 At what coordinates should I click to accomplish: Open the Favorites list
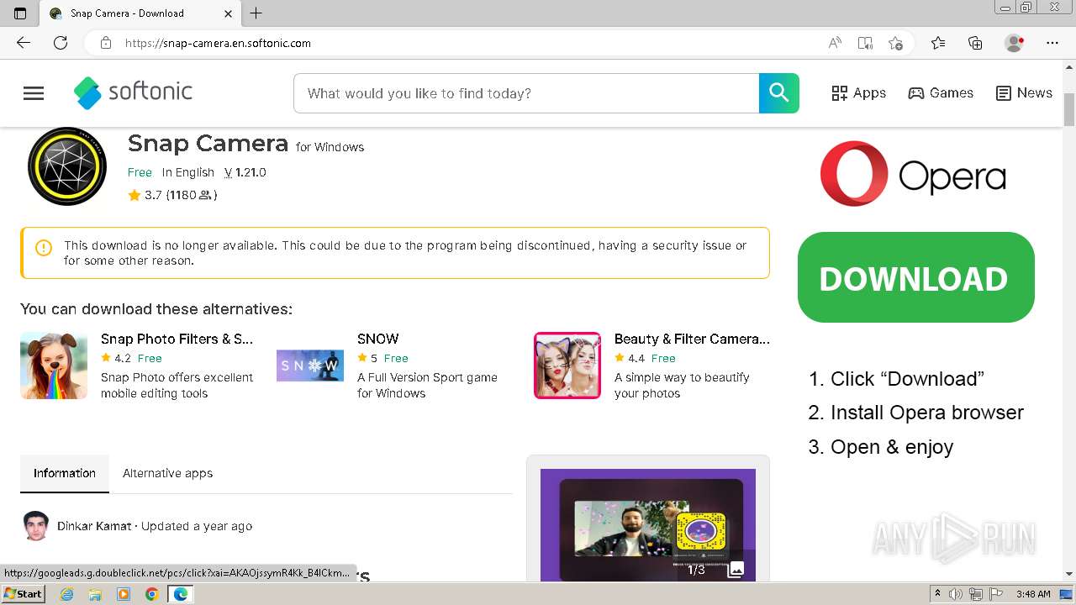coord(938,43)
